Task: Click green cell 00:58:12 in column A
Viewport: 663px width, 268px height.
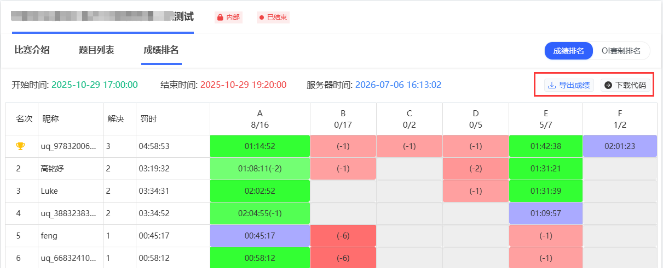Action: point(260,258)
